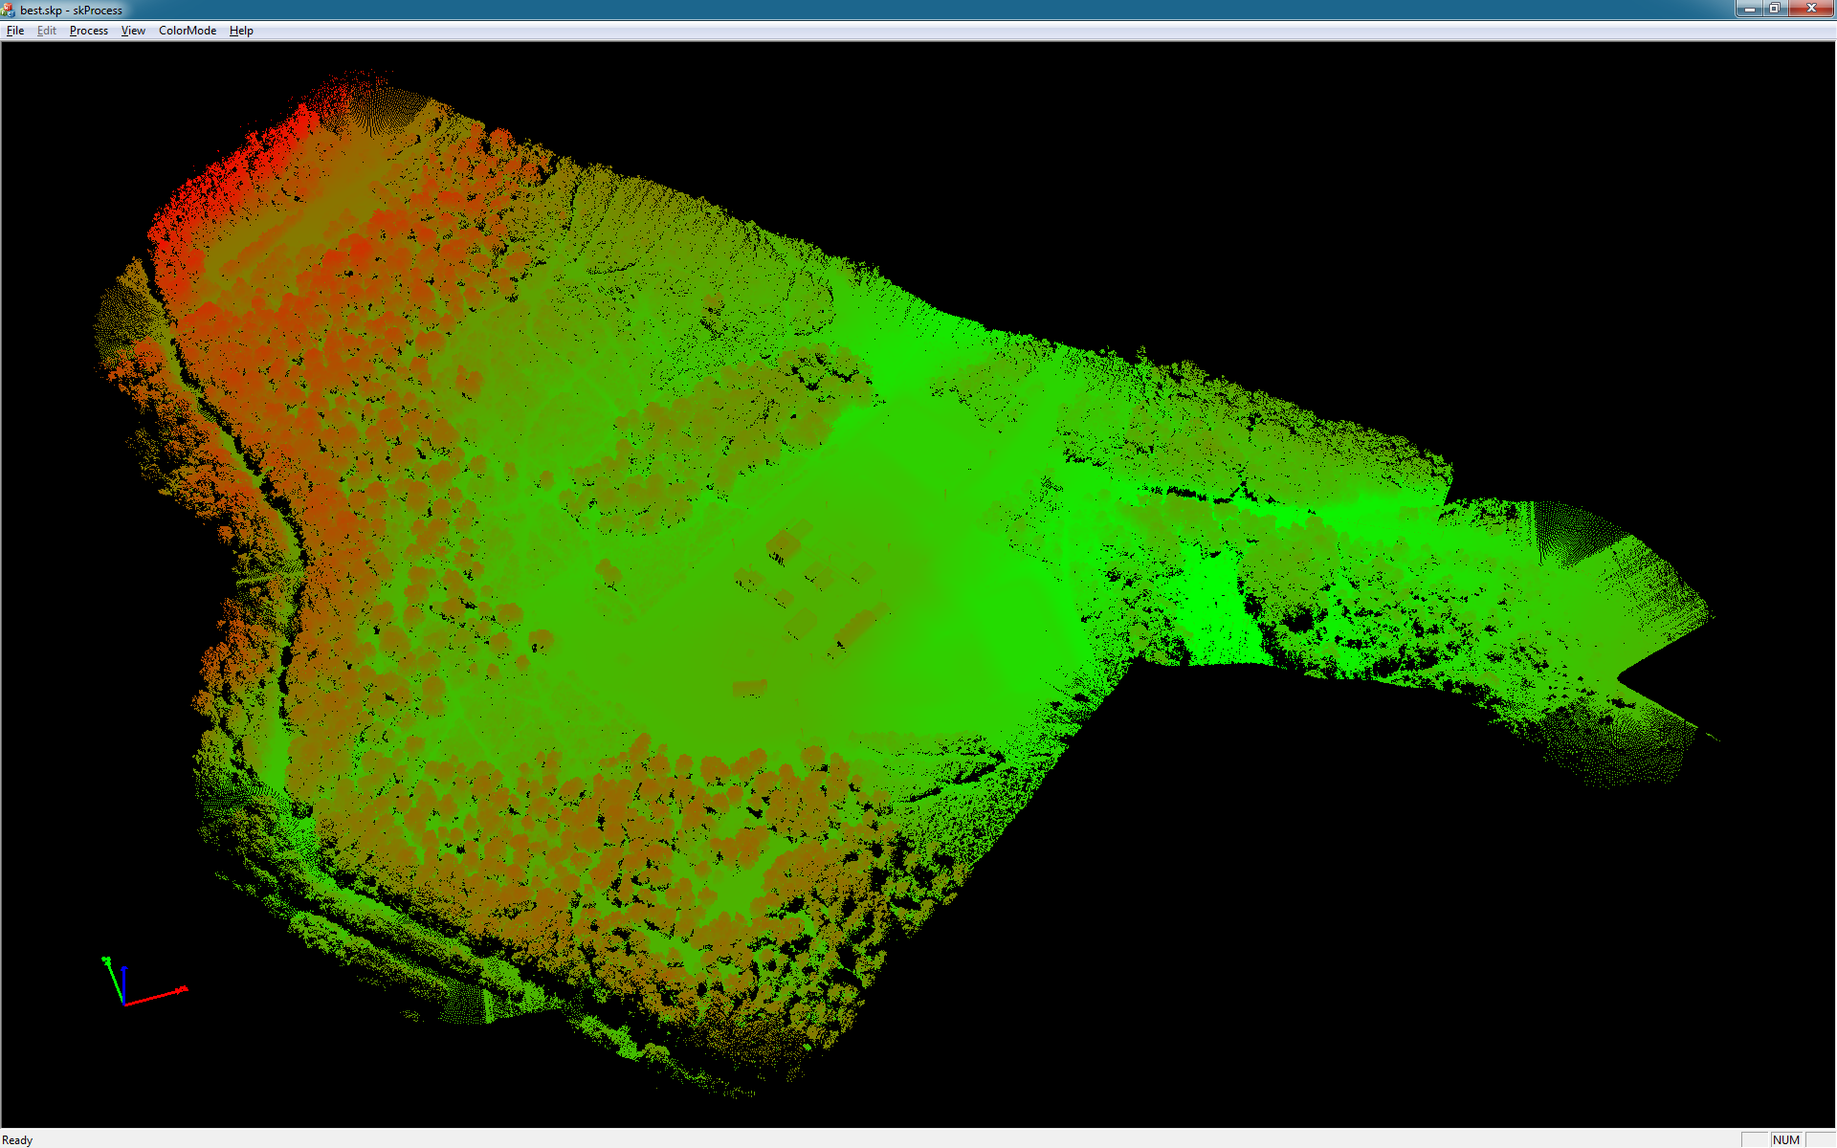
Task: Close the skProcess window
Action: coord(1810,9)
